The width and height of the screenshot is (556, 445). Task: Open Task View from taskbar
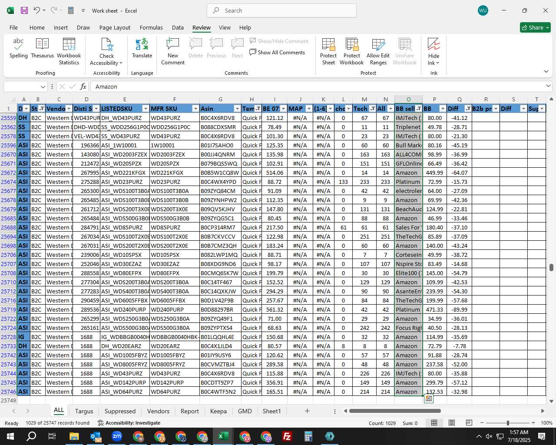click(52, 436)
